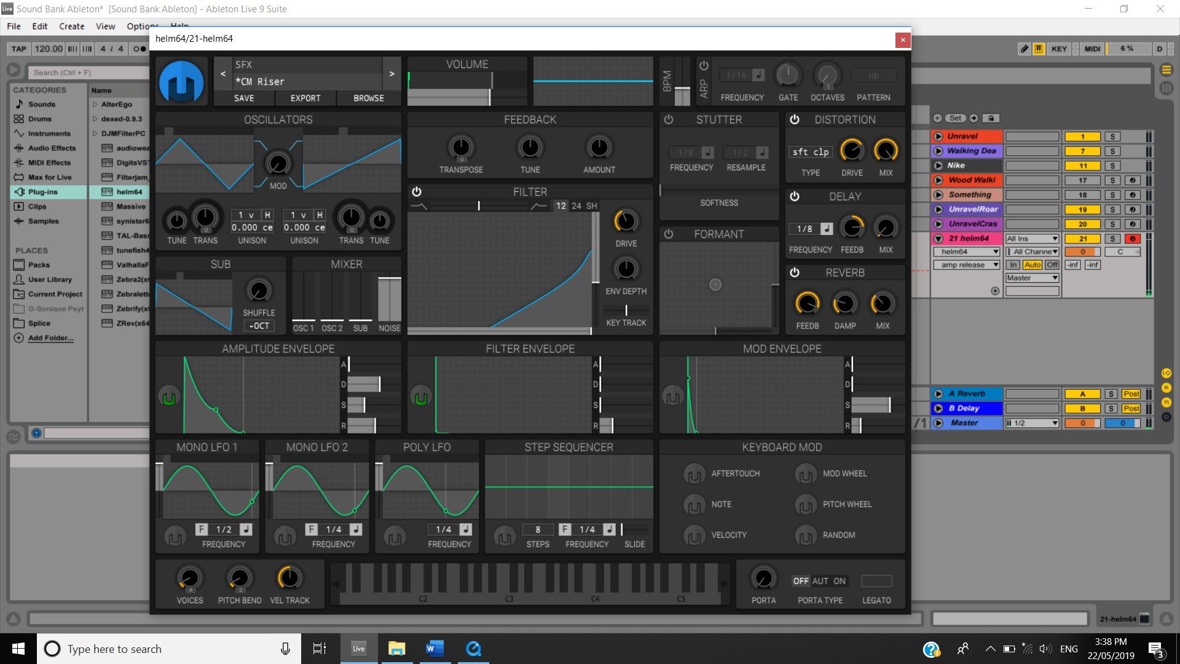Screen dimensions: 1180x664
Task: Open the All Ins input dropdown
Action: [1031, 239]
